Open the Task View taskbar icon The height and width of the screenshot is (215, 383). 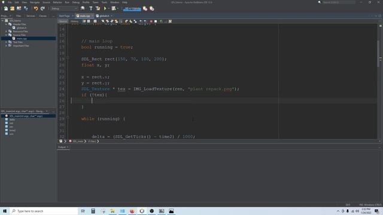tap(83, 211)
